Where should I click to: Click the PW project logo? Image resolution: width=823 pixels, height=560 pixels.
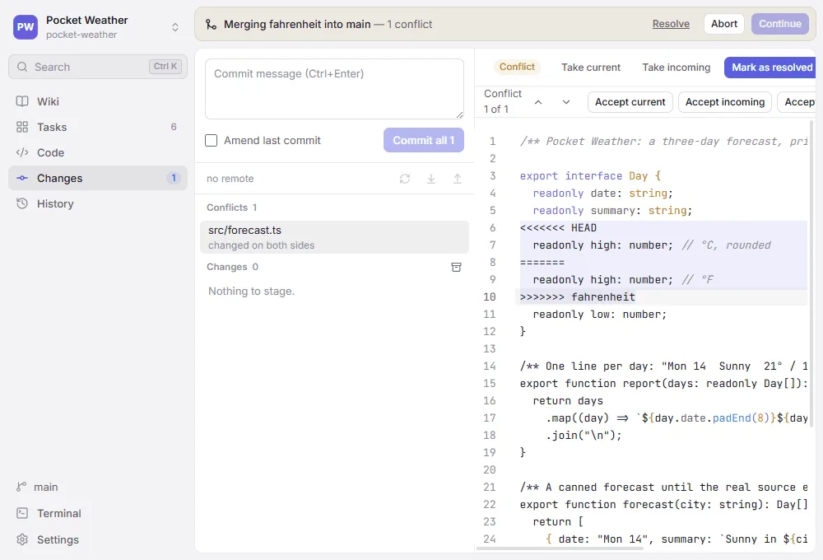[26, 27]
